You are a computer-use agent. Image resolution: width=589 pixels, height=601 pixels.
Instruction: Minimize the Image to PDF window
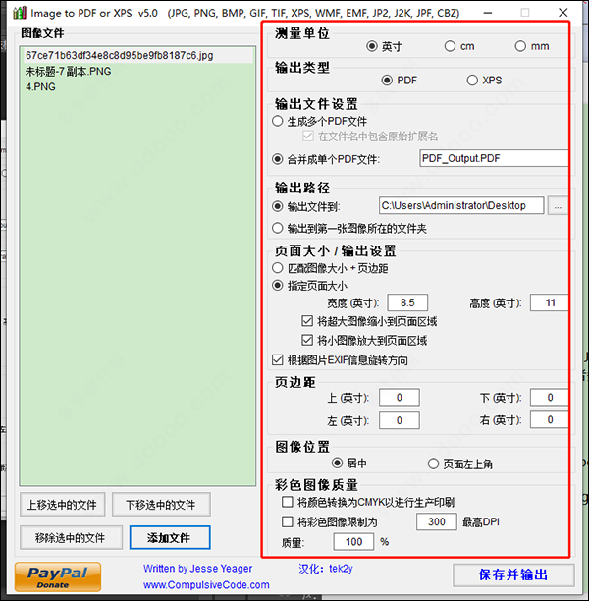[x=488, y=13]
